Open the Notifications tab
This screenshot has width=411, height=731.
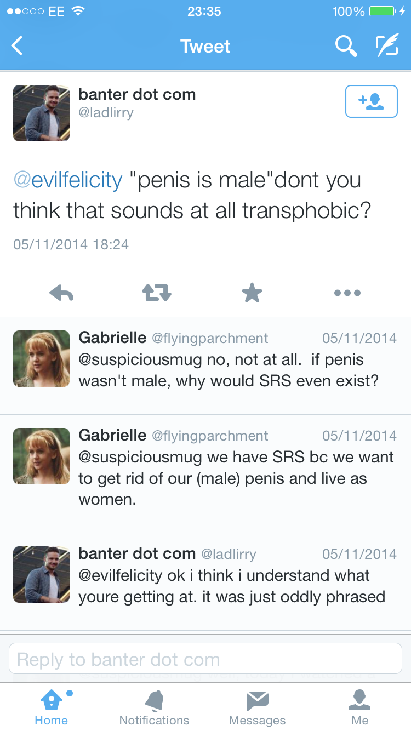(154, 707)
